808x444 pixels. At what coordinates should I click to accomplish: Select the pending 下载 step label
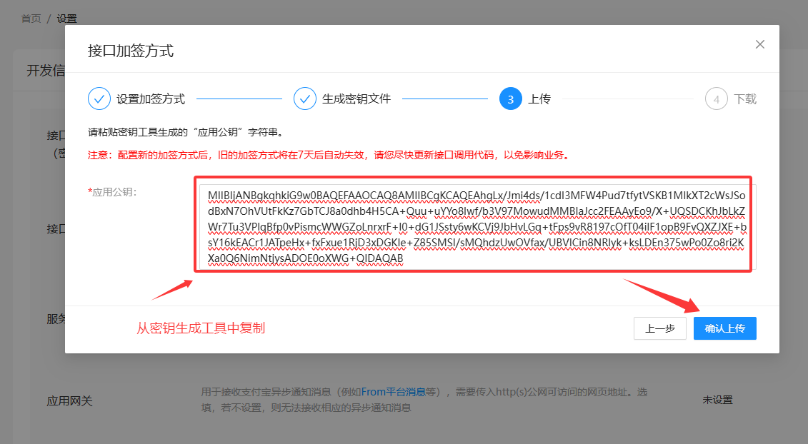(x=744, y=99)
